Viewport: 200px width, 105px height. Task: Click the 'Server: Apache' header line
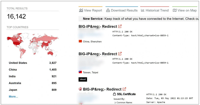click(155, 102)
